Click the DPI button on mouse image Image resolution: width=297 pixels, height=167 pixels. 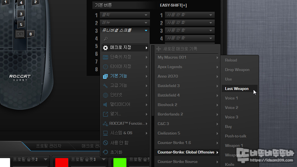(20, 34)
